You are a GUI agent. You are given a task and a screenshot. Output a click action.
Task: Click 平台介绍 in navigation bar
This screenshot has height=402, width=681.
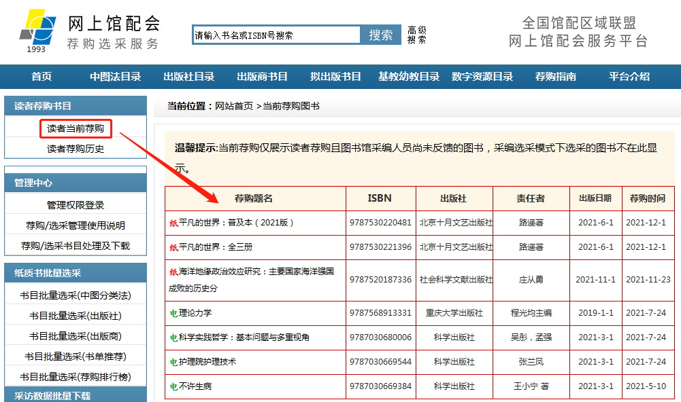click(629, 77)
